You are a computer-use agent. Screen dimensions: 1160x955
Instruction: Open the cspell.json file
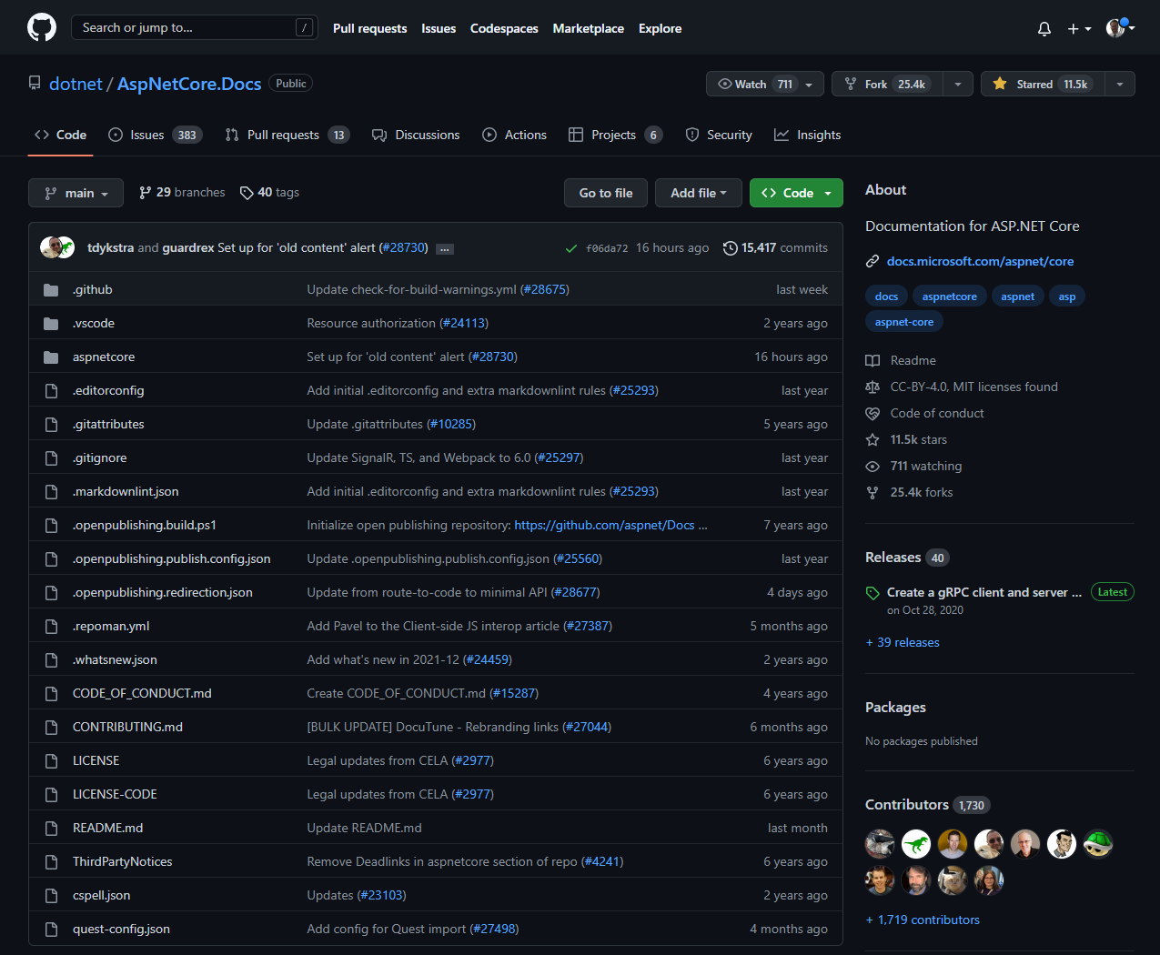tap(101, 896)
